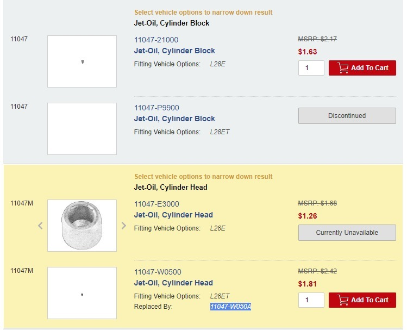The width and height of the screenshot is (407, 330).
Task: Focus quantity field for 11047-21000
Action: 311,68
